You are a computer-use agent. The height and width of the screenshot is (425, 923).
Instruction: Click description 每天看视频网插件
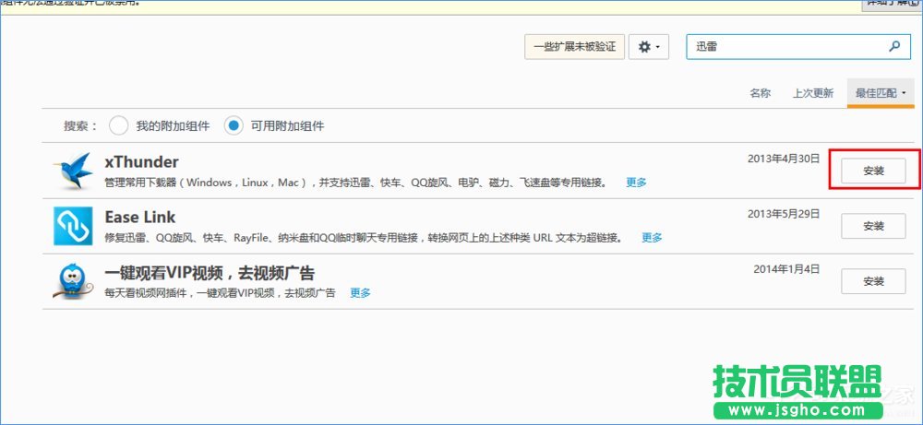point(221,293)
